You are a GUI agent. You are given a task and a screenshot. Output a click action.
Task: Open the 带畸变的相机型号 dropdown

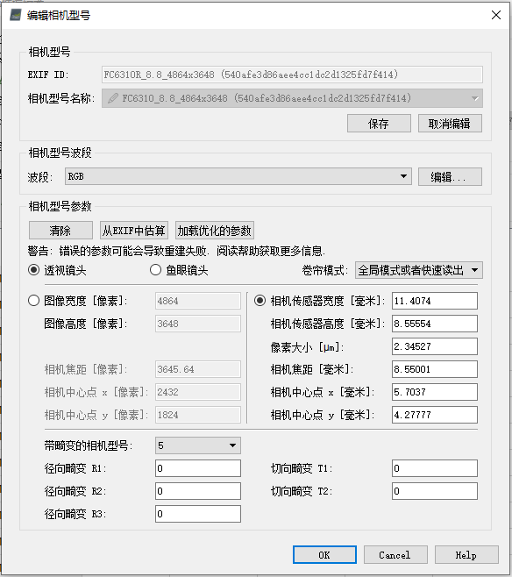(x=198, y=445)
